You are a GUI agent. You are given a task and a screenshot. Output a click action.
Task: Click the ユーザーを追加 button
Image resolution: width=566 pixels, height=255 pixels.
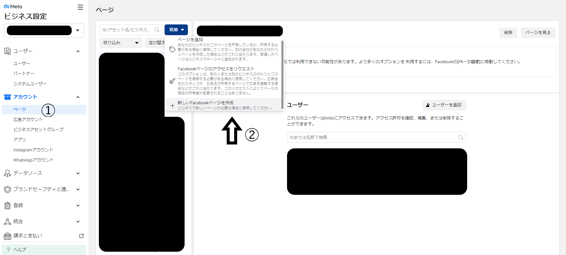click(444, 105)
